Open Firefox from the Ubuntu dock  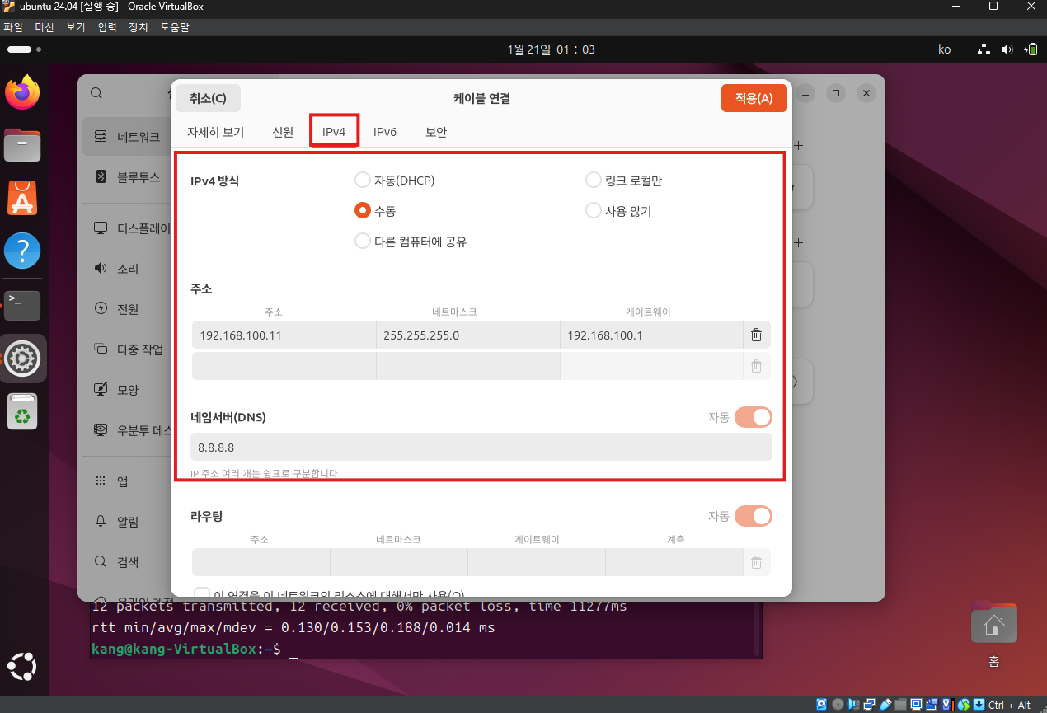click(x=22, y=92)
